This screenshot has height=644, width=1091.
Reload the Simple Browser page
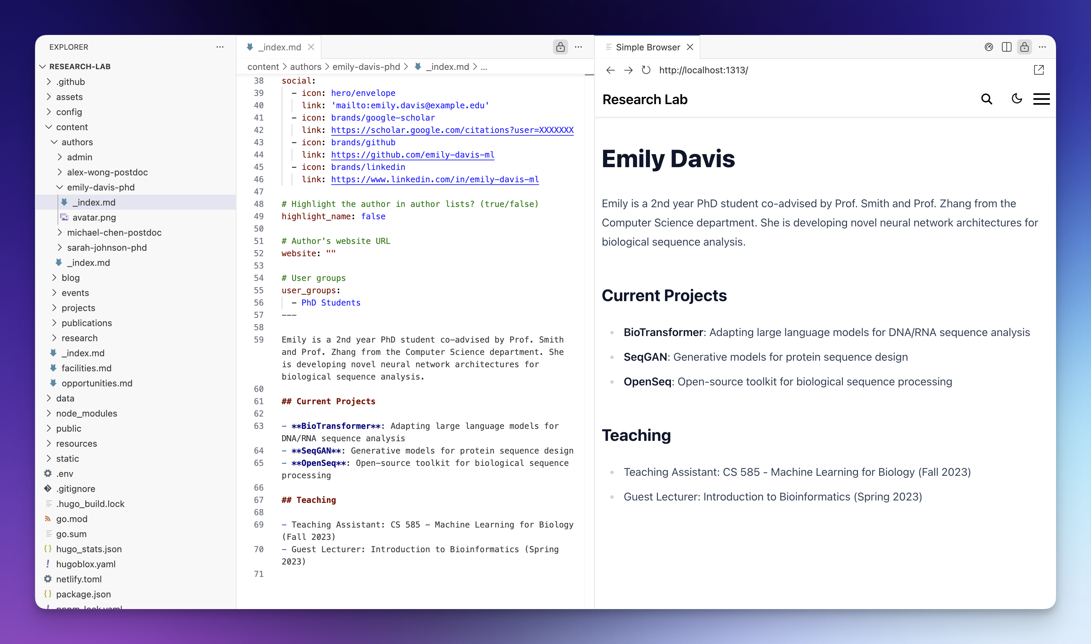coord(646,70)
